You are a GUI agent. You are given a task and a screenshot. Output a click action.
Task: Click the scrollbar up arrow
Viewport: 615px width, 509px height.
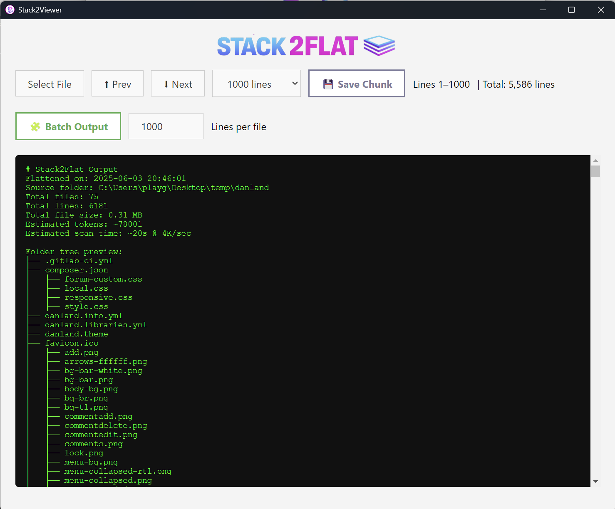(x=596, y=160)
